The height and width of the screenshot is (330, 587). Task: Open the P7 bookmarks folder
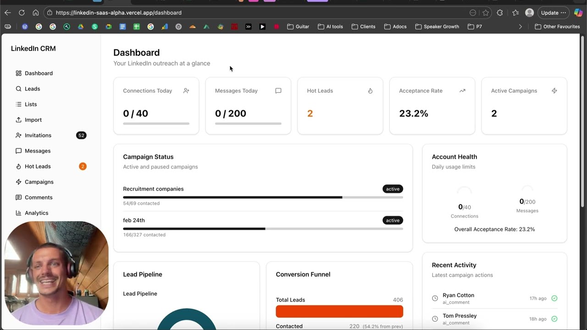475,27
